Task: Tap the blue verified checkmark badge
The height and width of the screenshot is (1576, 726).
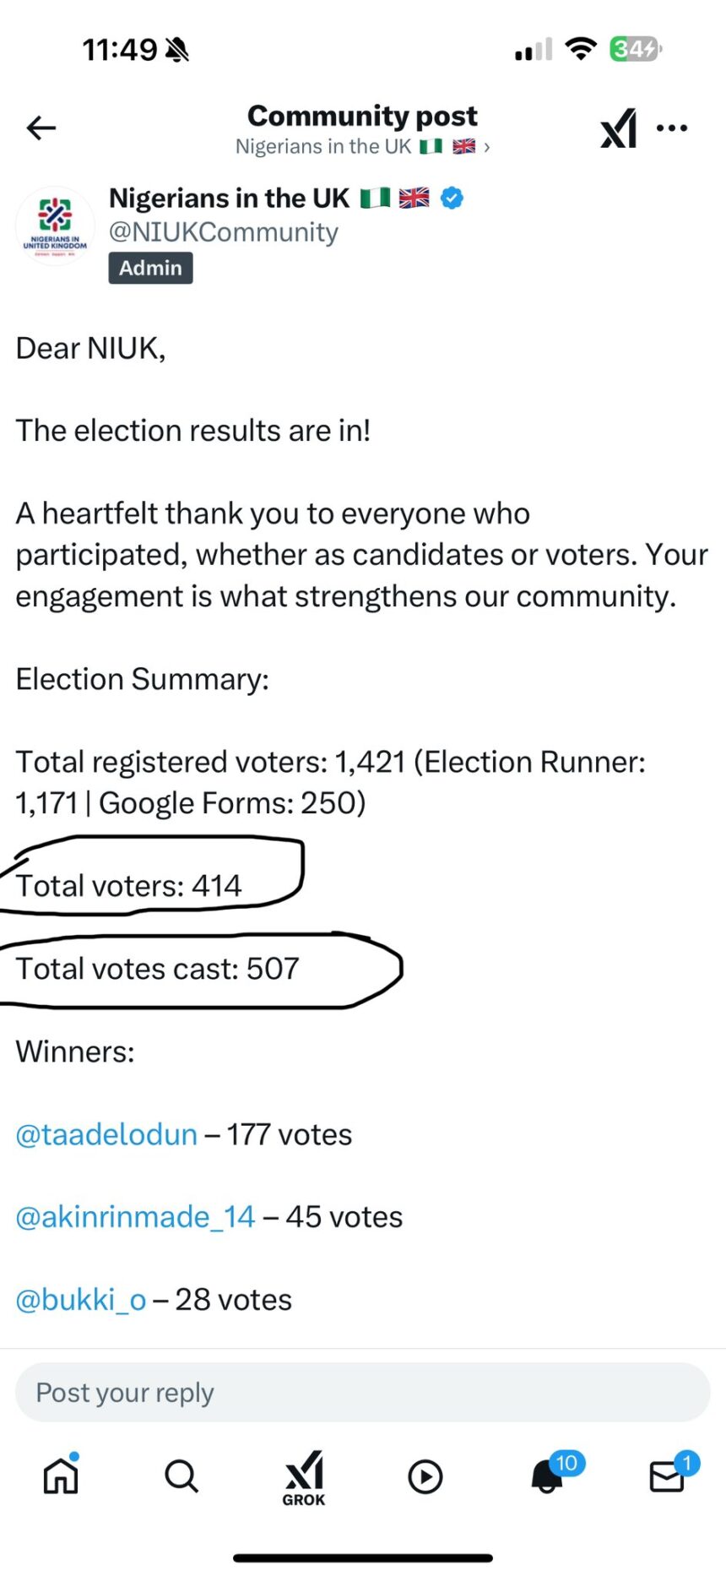Action: pos(452,198)
